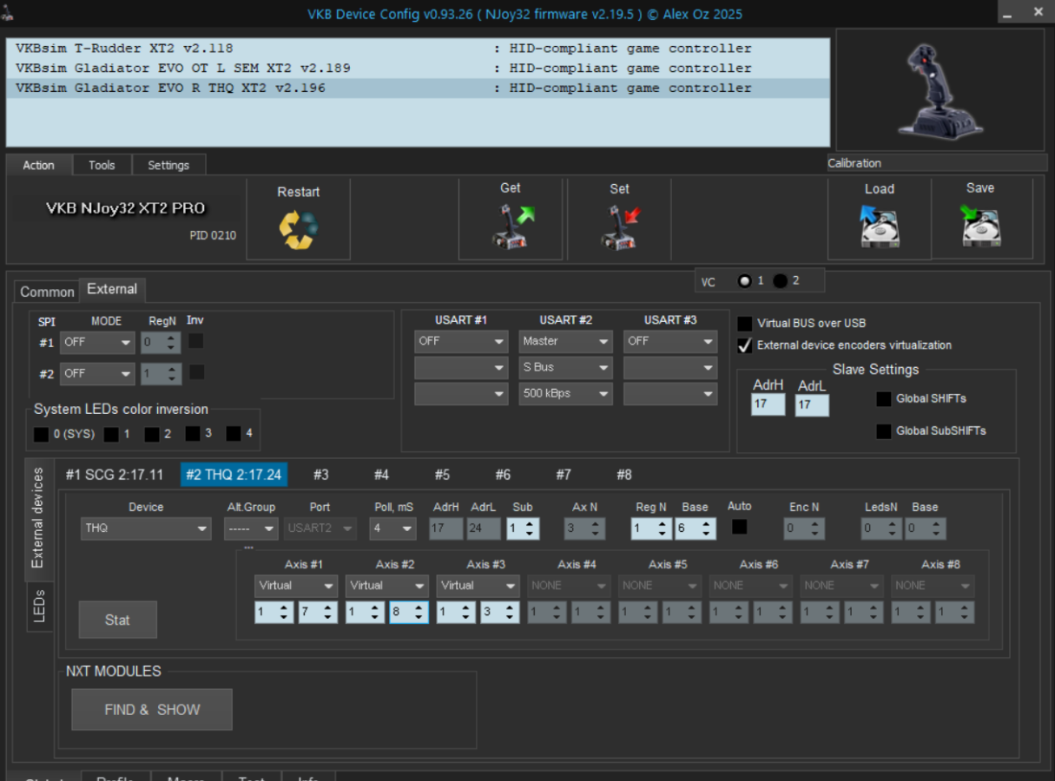Adjust the Reg Base stepper showing 6
The width and height of the screenshot is (1055, 781).
[x=696, y=528]
